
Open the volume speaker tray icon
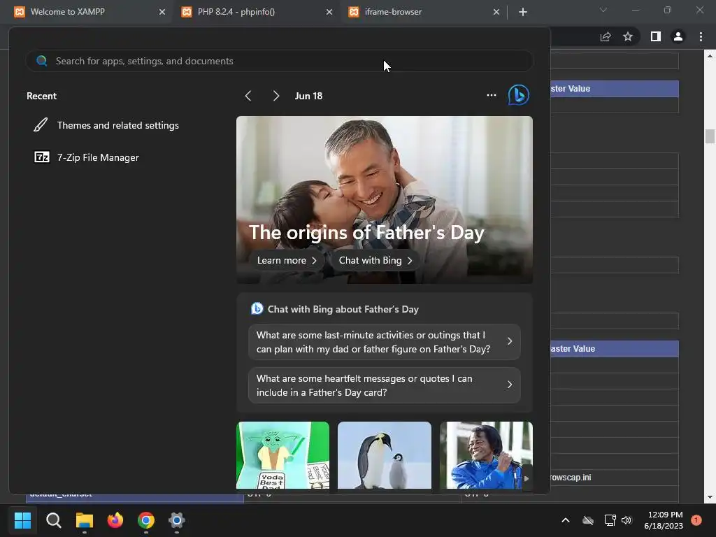pyautogui.click(x=626, y=520)
